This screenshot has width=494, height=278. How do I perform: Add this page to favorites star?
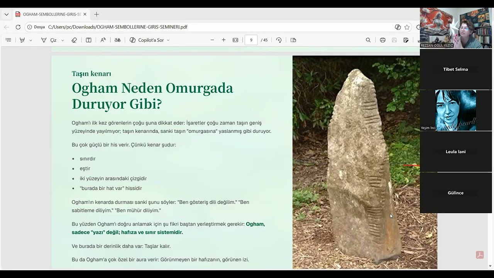click(407, 27)
